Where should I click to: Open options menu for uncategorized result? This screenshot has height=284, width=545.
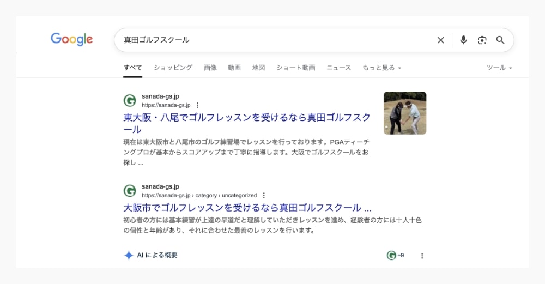point(264,195)
